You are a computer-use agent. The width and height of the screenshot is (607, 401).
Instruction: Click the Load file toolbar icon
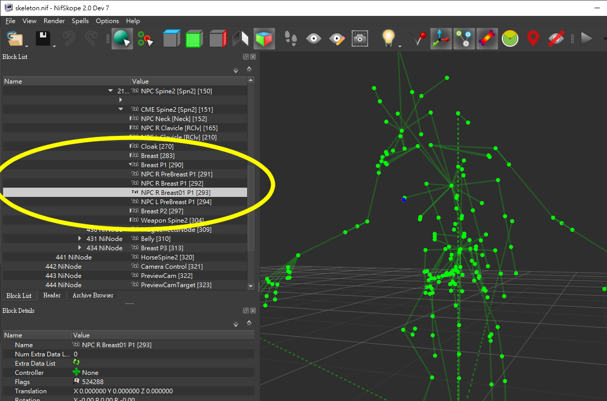(x=14, y=38)
